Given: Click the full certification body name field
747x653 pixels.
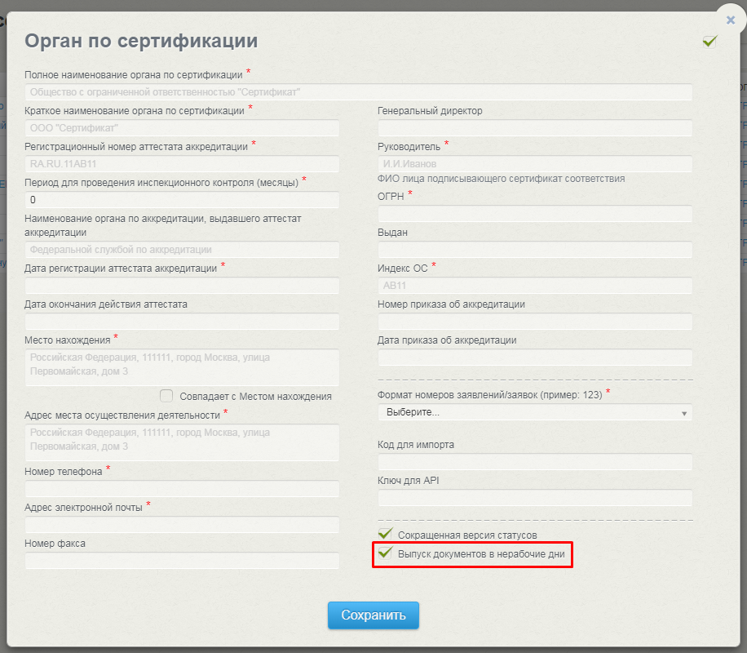Looking at the screenshot, I should point(358,92).
